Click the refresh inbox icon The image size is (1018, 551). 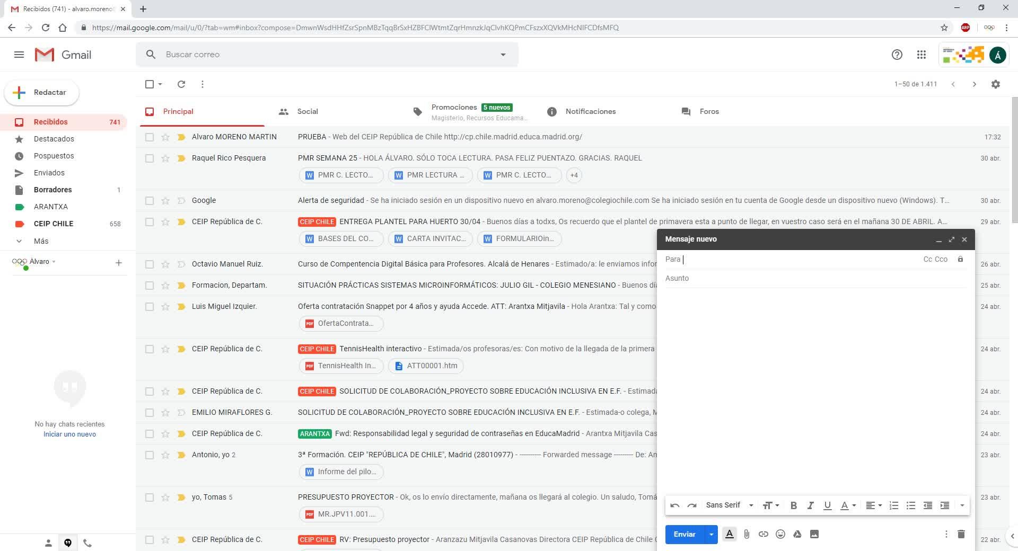tap(181, 84)
